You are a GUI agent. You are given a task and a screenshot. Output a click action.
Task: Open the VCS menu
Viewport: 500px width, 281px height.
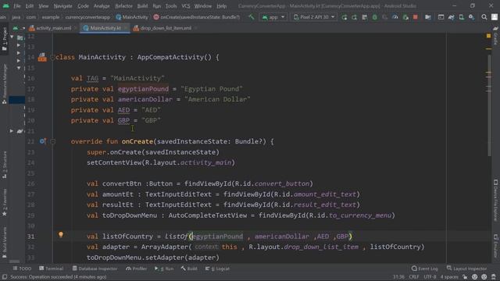pos(186,6)
